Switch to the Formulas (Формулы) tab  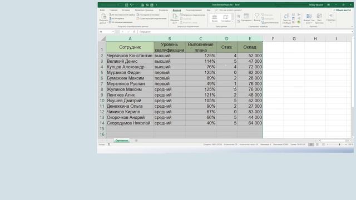tap(163, 10)
